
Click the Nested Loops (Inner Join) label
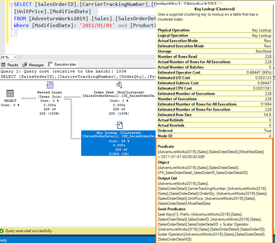49,94
